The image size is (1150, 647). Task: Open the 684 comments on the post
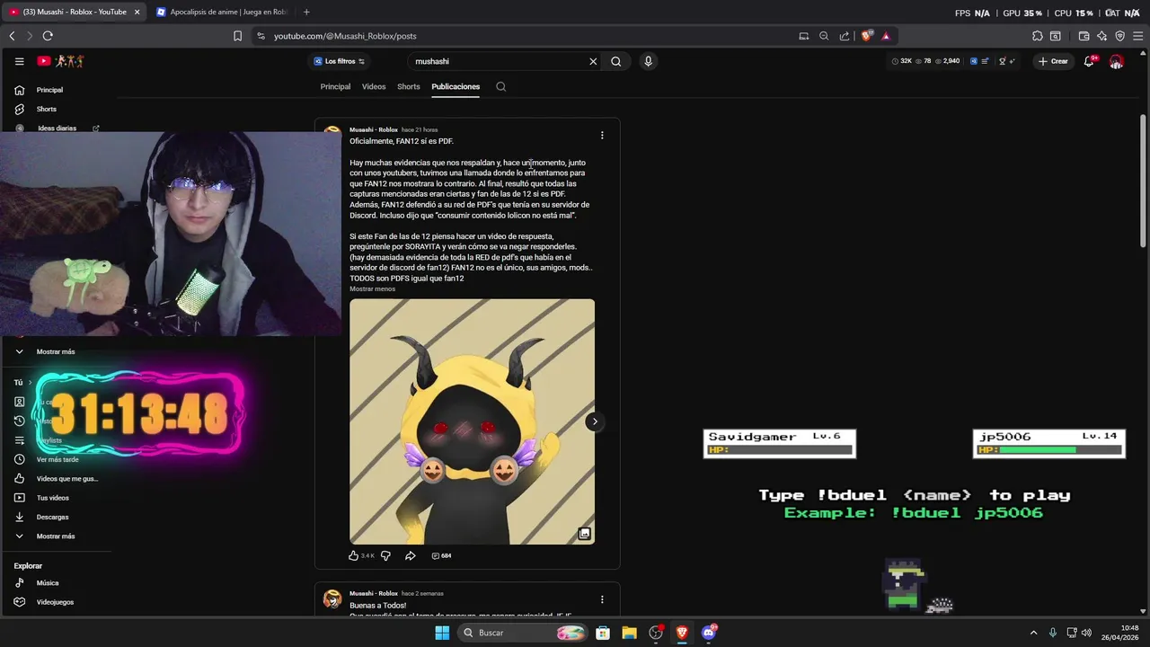(441, 555)
